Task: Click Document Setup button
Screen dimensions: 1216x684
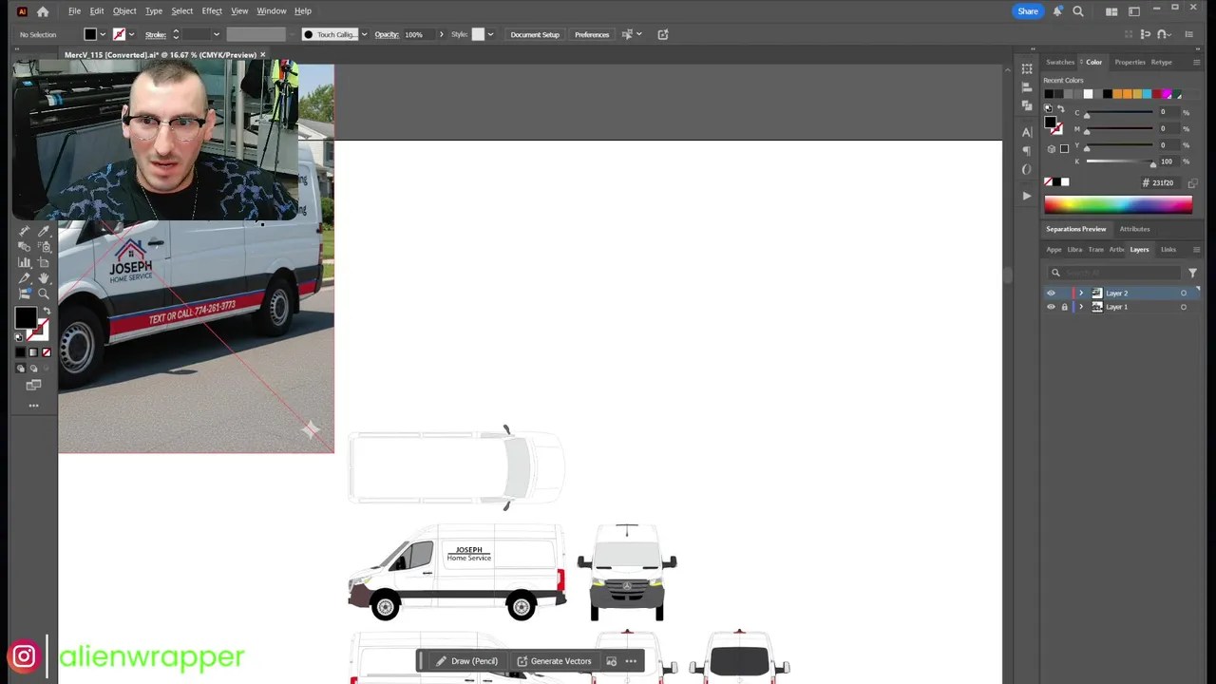Action: (535, 34)
